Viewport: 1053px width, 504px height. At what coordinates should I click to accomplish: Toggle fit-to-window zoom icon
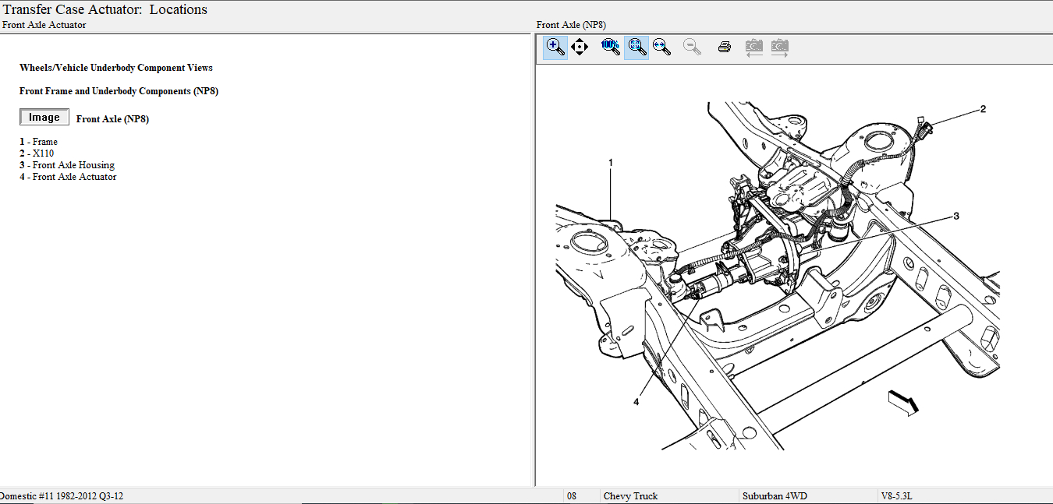click(x=636, y=48)
